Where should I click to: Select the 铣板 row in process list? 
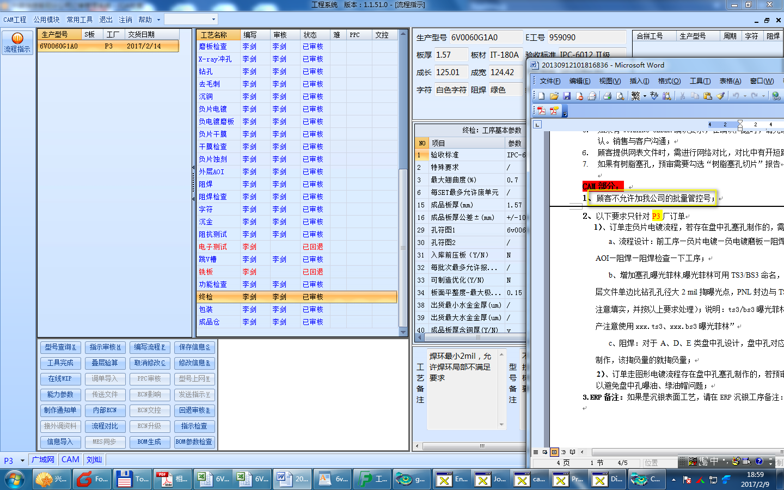pyautogui.click(x=297, y=272)
